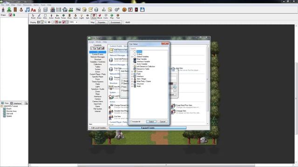Click the first Complexity level icon
The image size is (298, 167).
pos(92,48)
